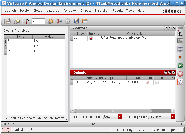Image resolution: width=186 pixels, height=134 pixels.
Task: Open the Session menu
Action: (25, 11)
